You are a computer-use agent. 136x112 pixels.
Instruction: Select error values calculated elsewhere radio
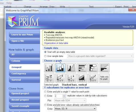45,105
